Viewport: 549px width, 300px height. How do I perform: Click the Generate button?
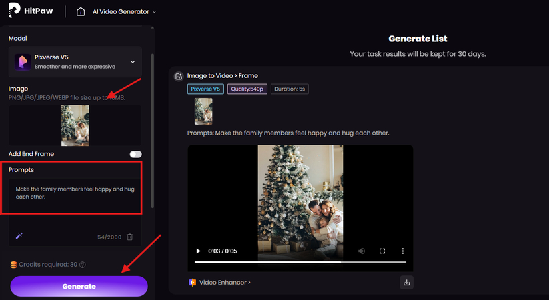(79, 286)
